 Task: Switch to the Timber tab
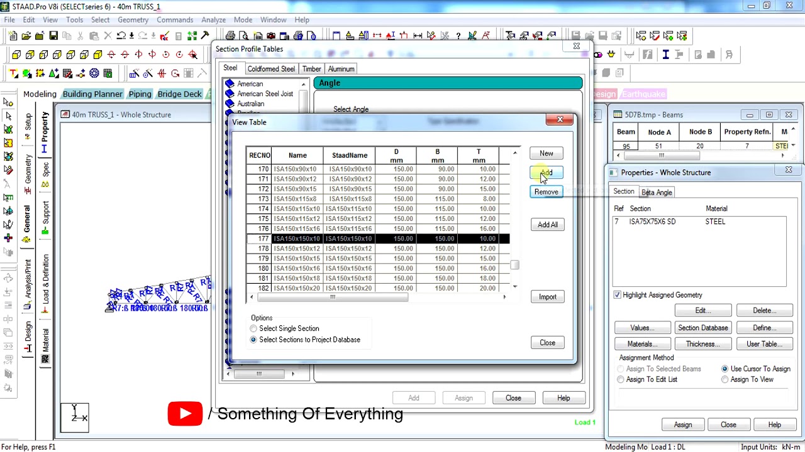(x=311, y=69)
